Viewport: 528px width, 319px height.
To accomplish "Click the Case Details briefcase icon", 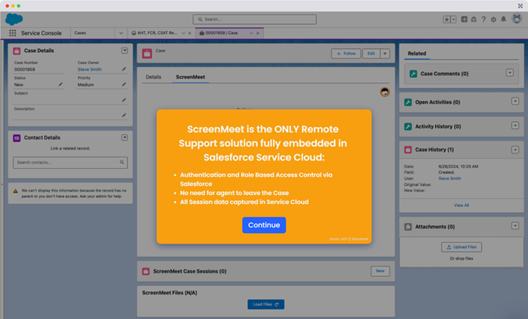I will (x=16, y=51).
